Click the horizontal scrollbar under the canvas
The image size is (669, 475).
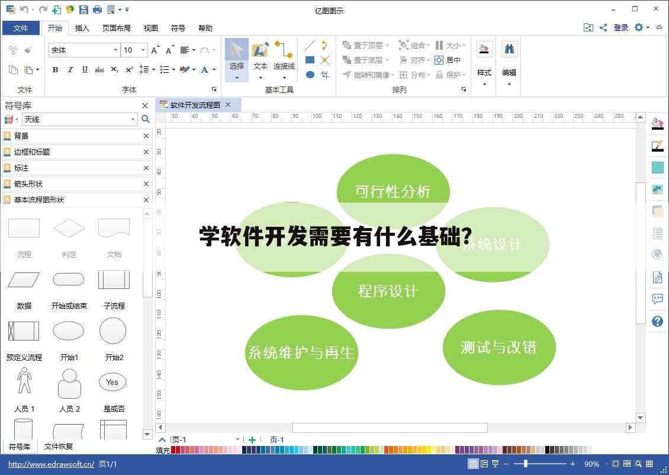point(390,428)
